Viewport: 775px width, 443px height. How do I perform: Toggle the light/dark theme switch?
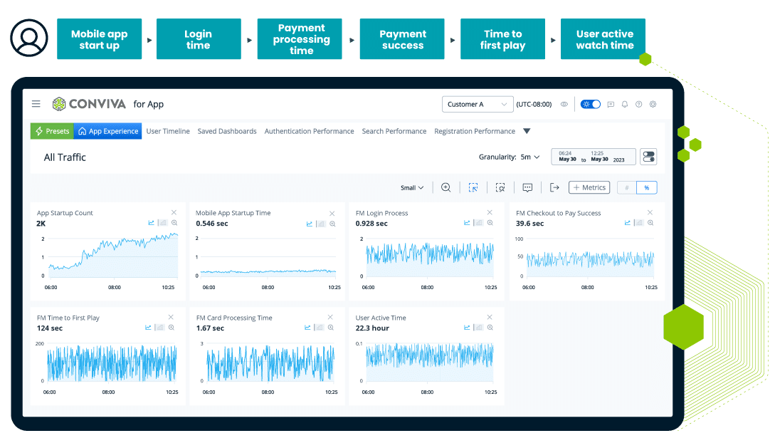591,104
